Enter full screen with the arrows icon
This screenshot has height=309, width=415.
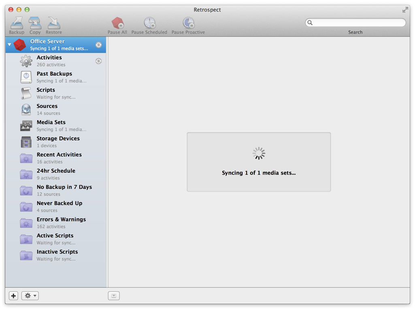[x=405, y=10]
